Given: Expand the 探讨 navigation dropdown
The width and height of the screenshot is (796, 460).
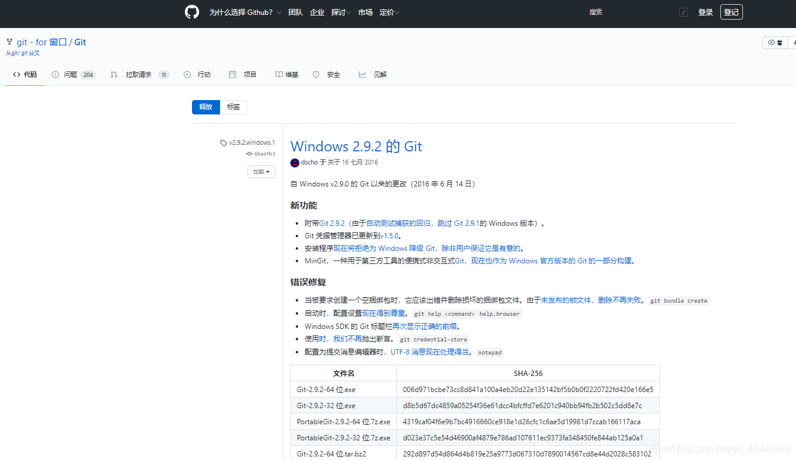Looking at the screenshot, I should coord(342,13).
